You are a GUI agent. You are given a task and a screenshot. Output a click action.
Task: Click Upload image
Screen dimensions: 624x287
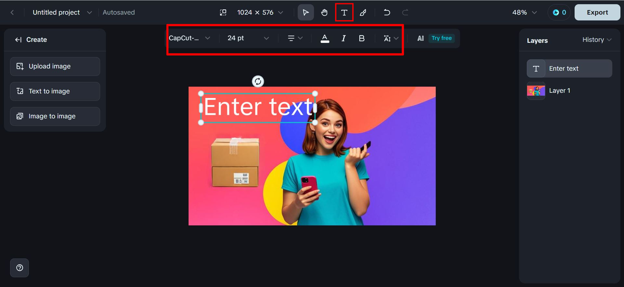click(x=55, y=67)
